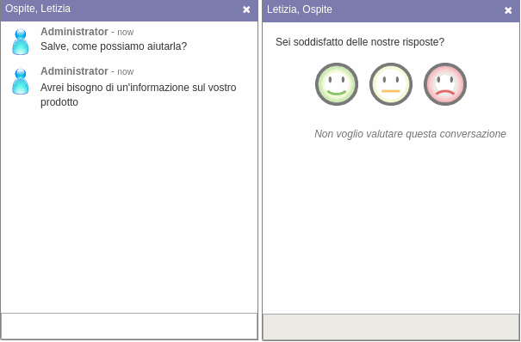Image resolution: width=521 pixels, height=342 pixels.
Task: Click the question 'Sei soddisfatto delle nostre risposte?'
Action: tap(360, 42)
